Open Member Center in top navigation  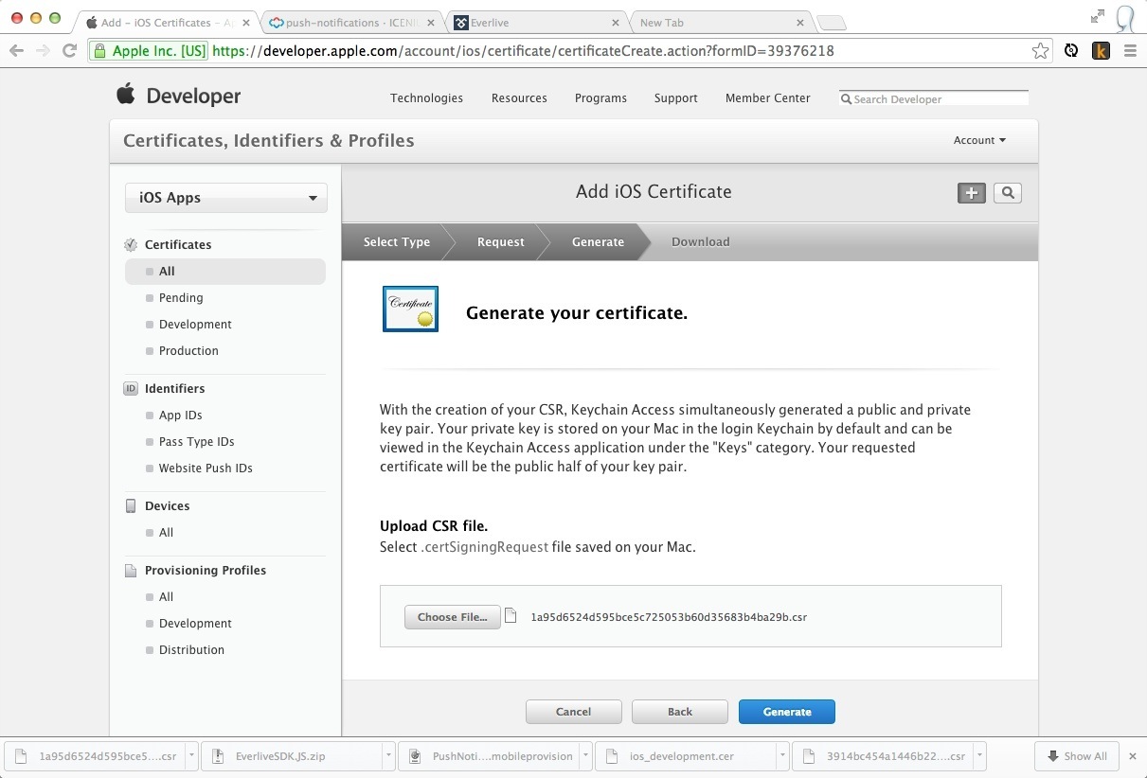click(767, 98)
